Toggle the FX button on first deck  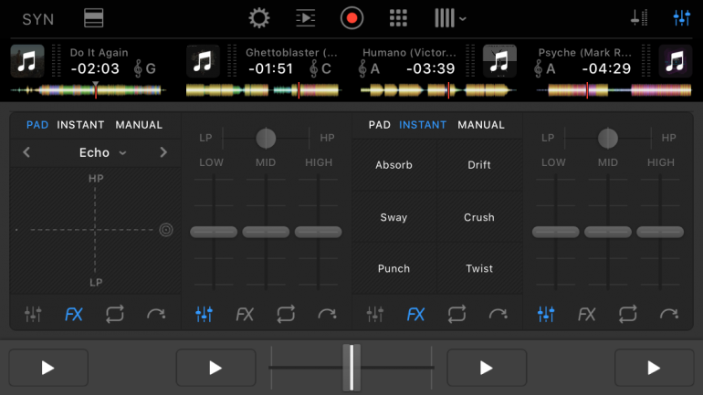click(x=73, y=315)
